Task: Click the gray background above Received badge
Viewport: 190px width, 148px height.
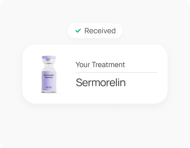Action: click(x=95, y=12)
